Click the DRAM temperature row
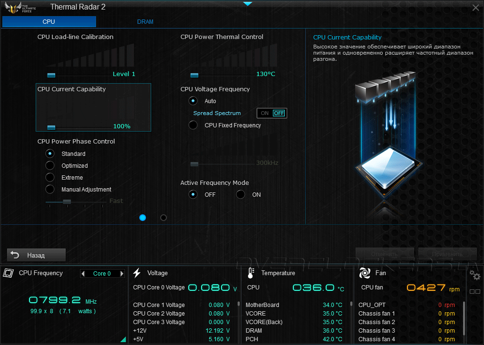484x345 pixels. 294,330
